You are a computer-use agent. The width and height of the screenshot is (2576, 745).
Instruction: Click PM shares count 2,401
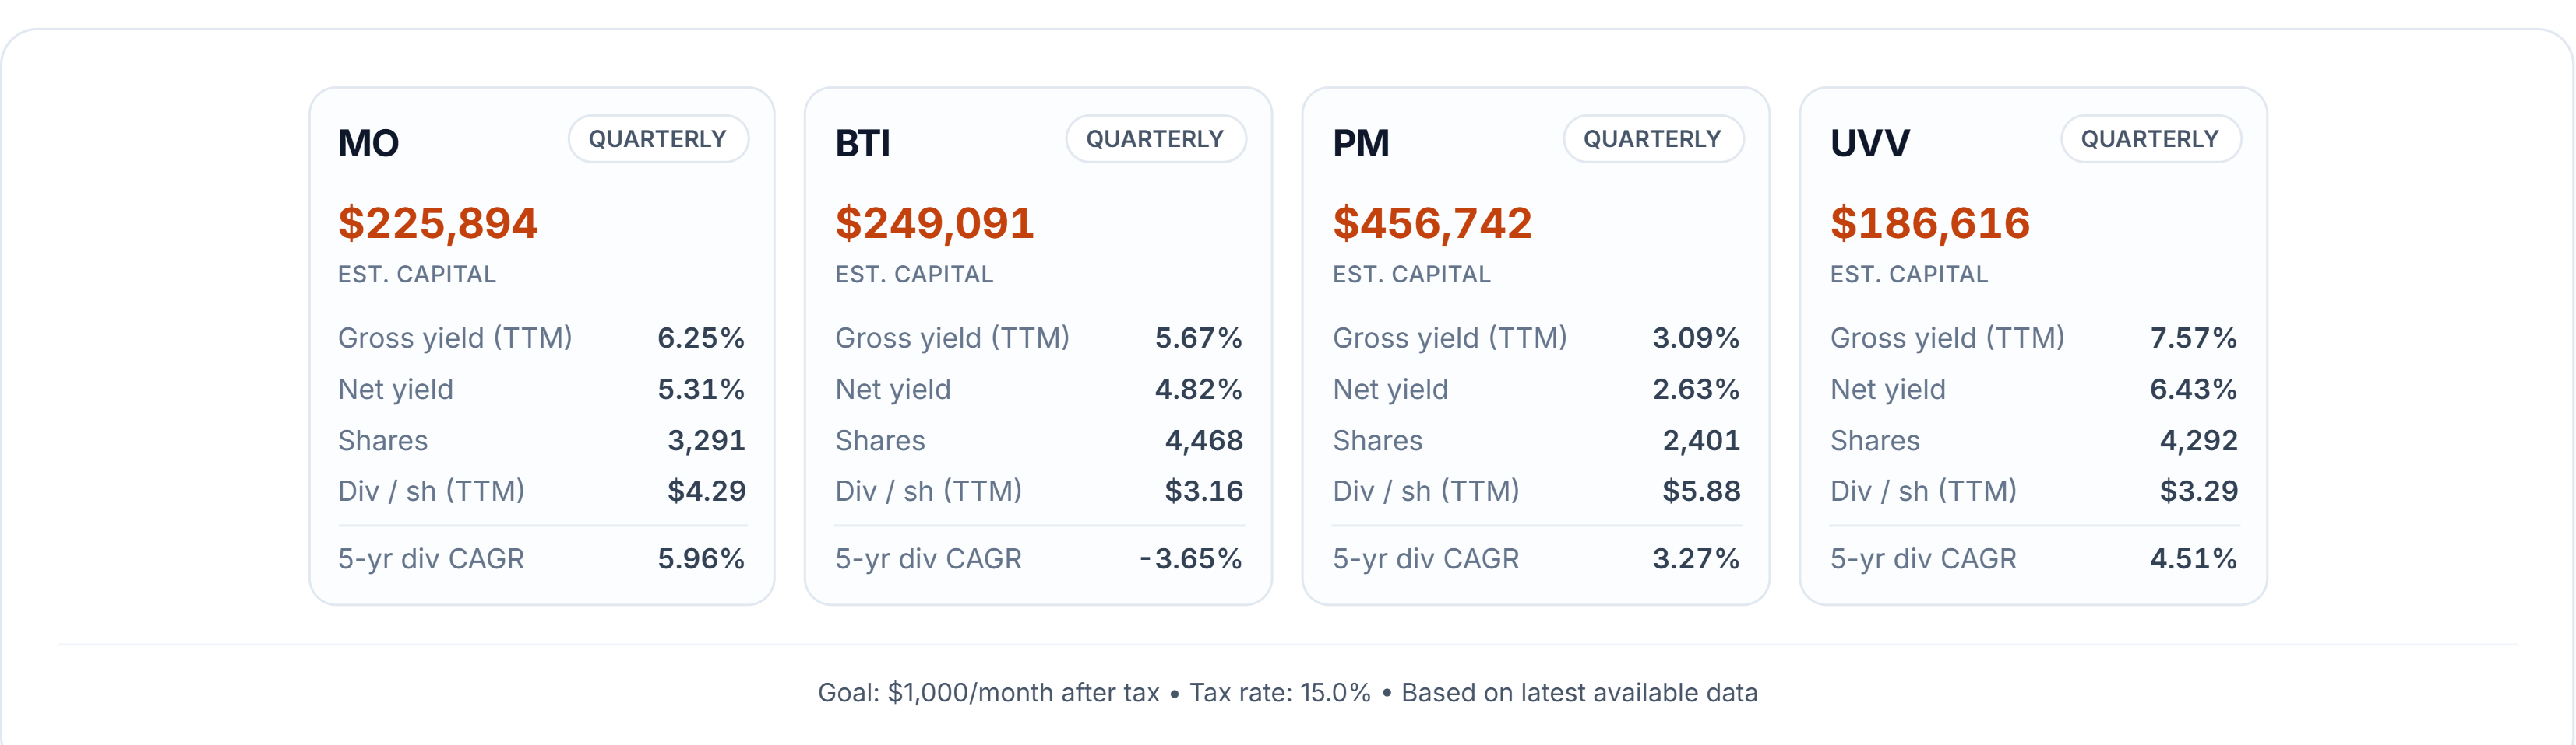click(x=1700, y=440)
